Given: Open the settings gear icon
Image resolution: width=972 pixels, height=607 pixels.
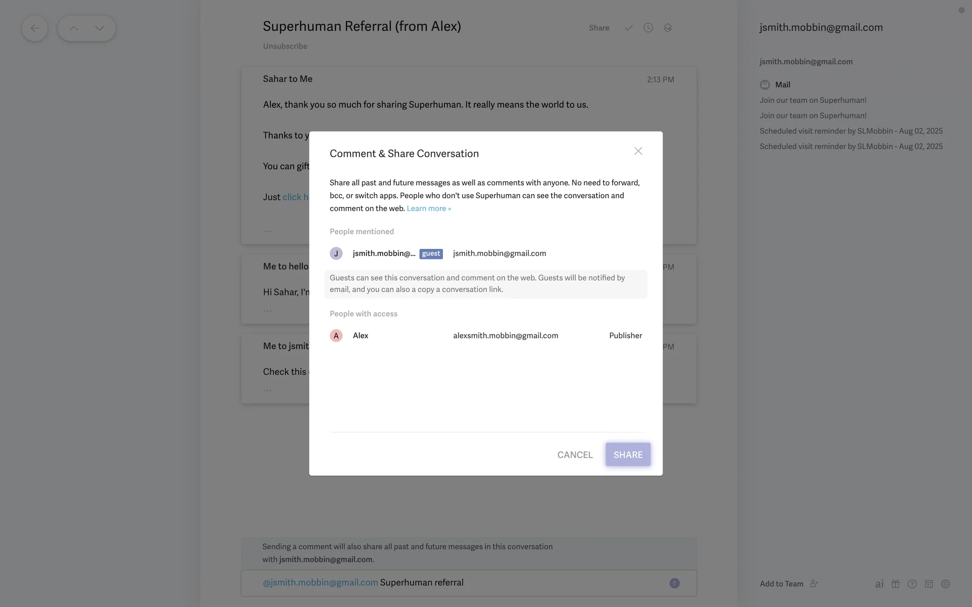Looking at the screenshot, I should point(946,584).
